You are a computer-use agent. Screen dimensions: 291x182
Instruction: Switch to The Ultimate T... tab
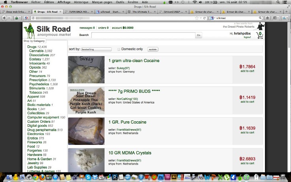point(142,11)
